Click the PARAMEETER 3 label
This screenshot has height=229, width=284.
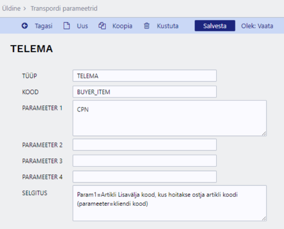42,161
